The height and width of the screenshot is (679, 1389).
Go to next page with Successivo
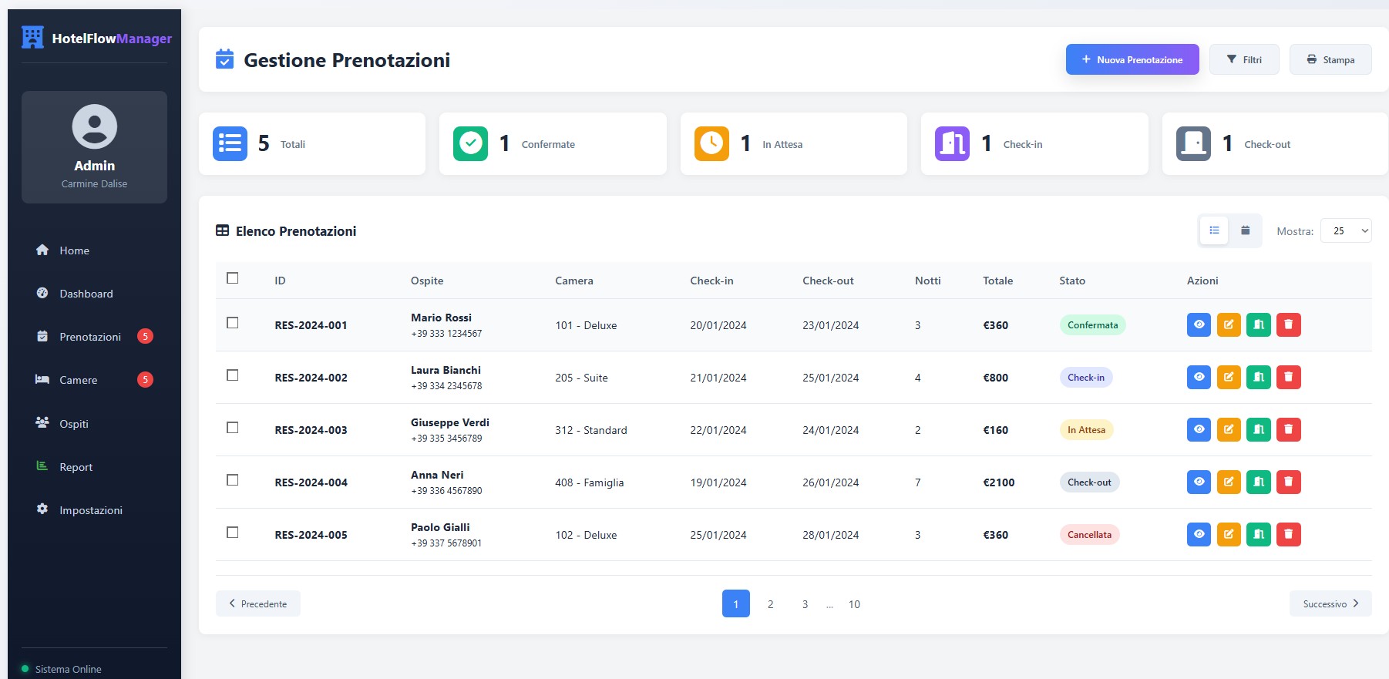pos(1330,603)
